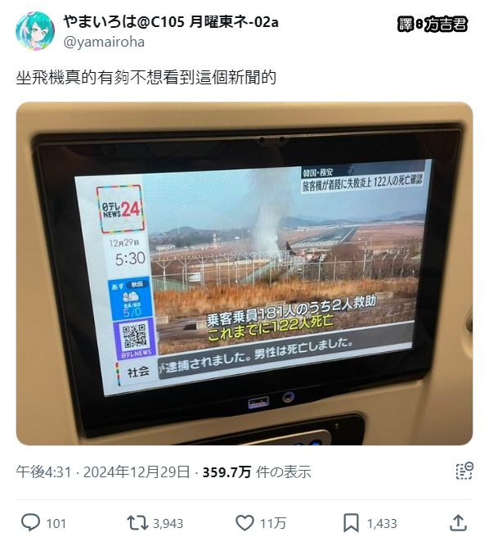Click the reply speech bubble icon
489x546 pixels.
pyautogui.click(x=30, y=522)
